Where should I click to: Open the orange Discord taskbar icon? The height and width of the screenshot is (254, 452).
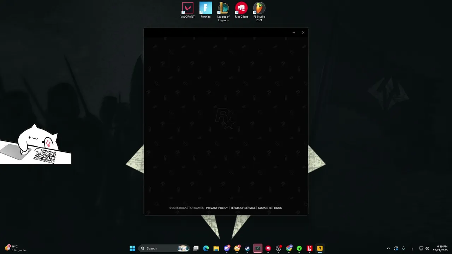[x=237, y=248]
